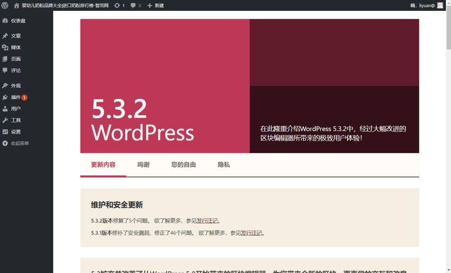Switch to the 隐私 tab
The image size is (451, 273).
pyautogui.click(x=223, y=164)
